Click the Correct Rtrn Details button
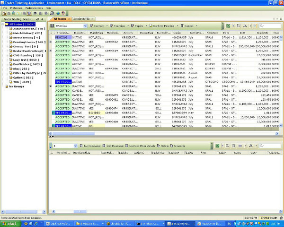 pyautogui.click(x=140, y=146)
